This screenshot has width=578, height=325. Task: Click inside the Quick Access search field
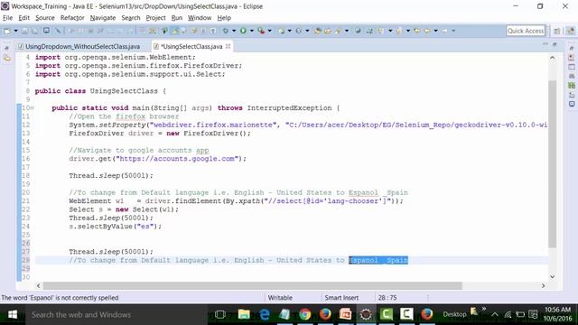point(526,31)
